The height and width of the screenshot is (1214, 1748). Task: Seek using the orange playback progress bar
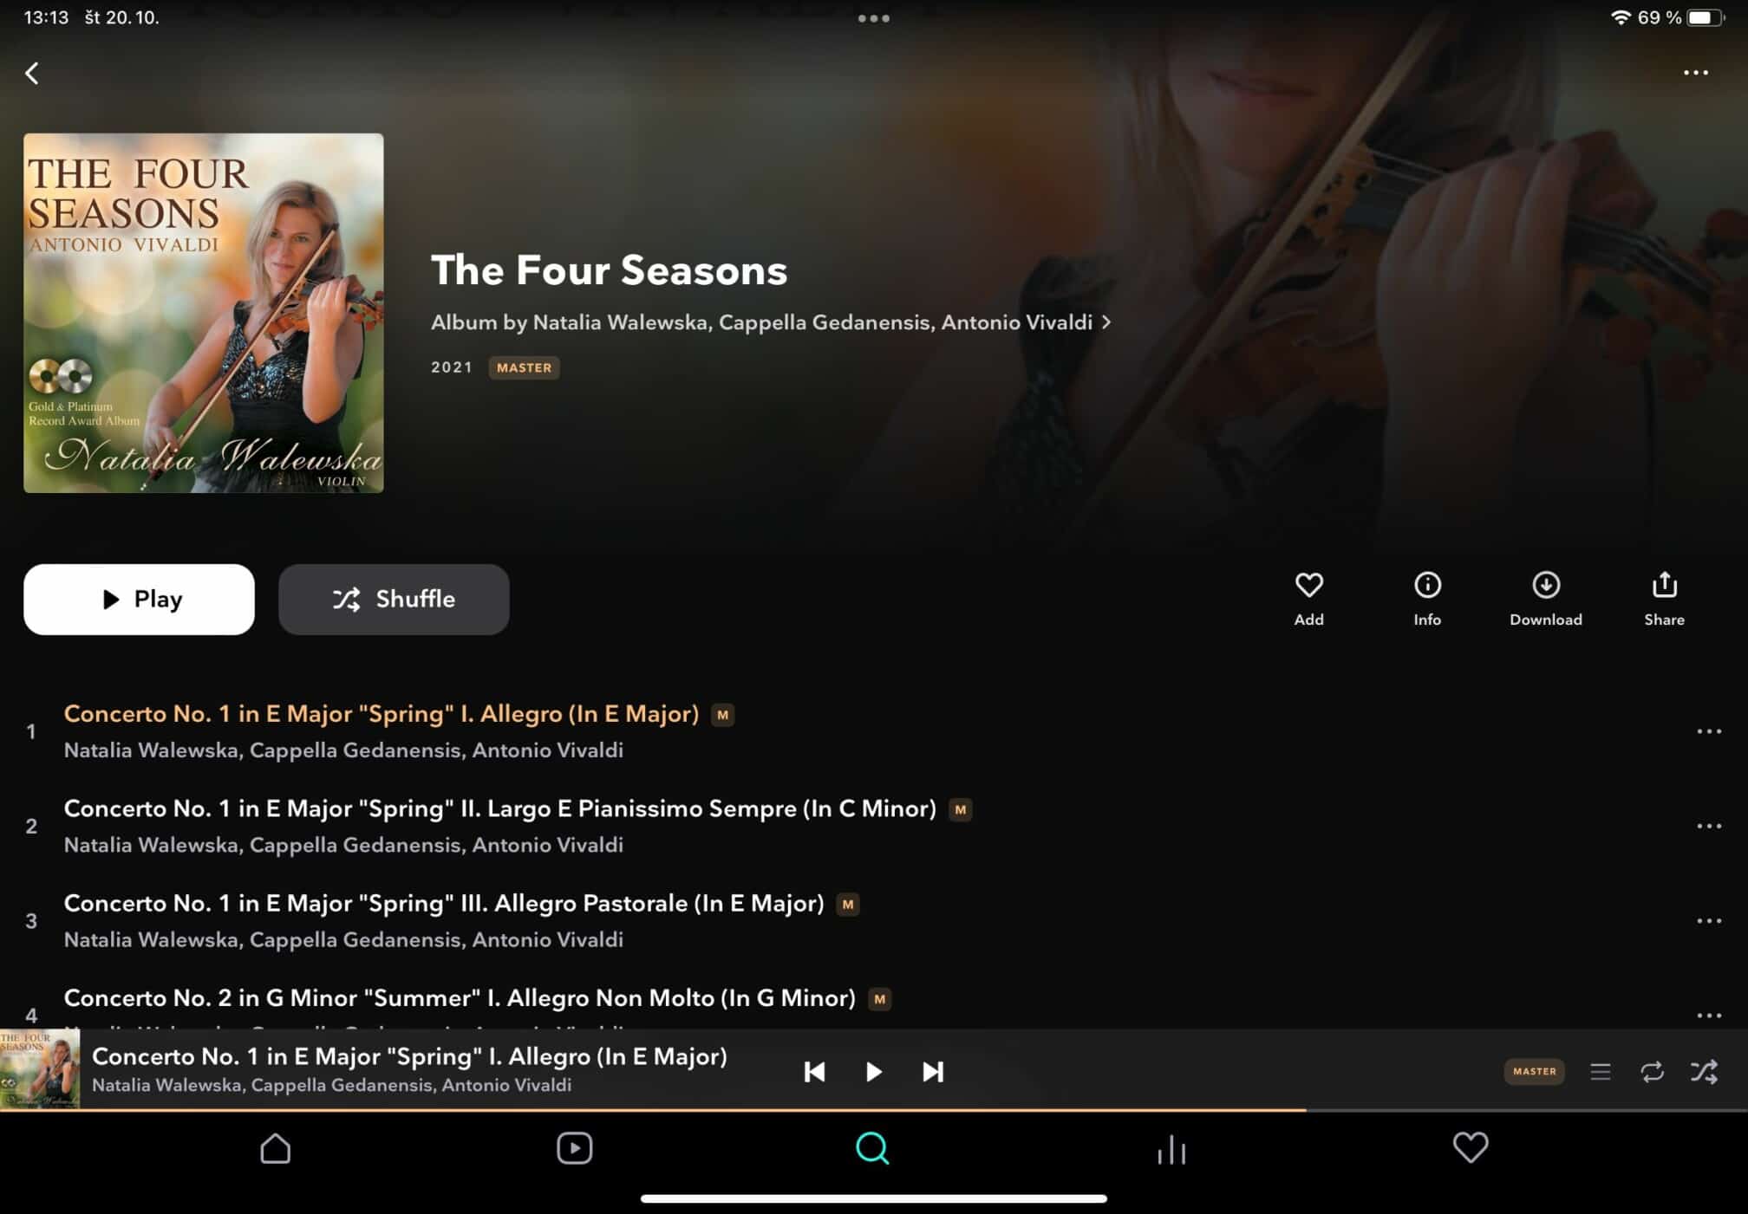click(x=873, y=1110)
